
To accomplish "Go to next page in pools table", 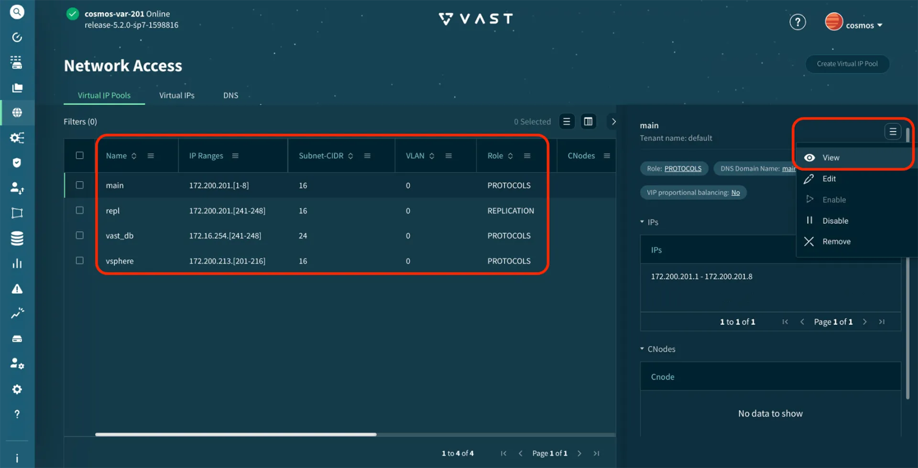I will 579,453.
